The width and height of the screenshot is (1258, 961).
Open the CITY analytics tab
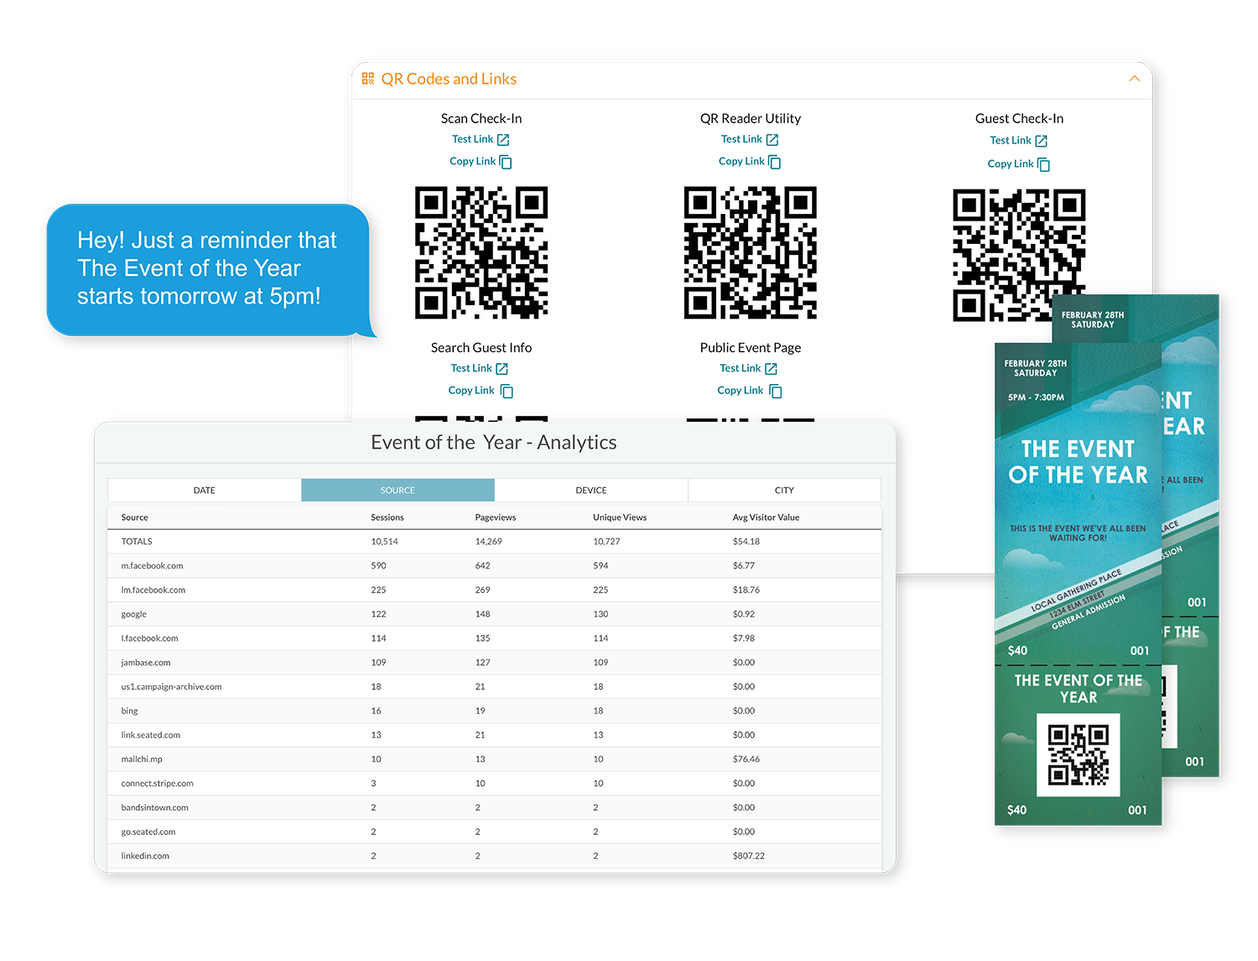pyautogui.click(x=784, y=490)
